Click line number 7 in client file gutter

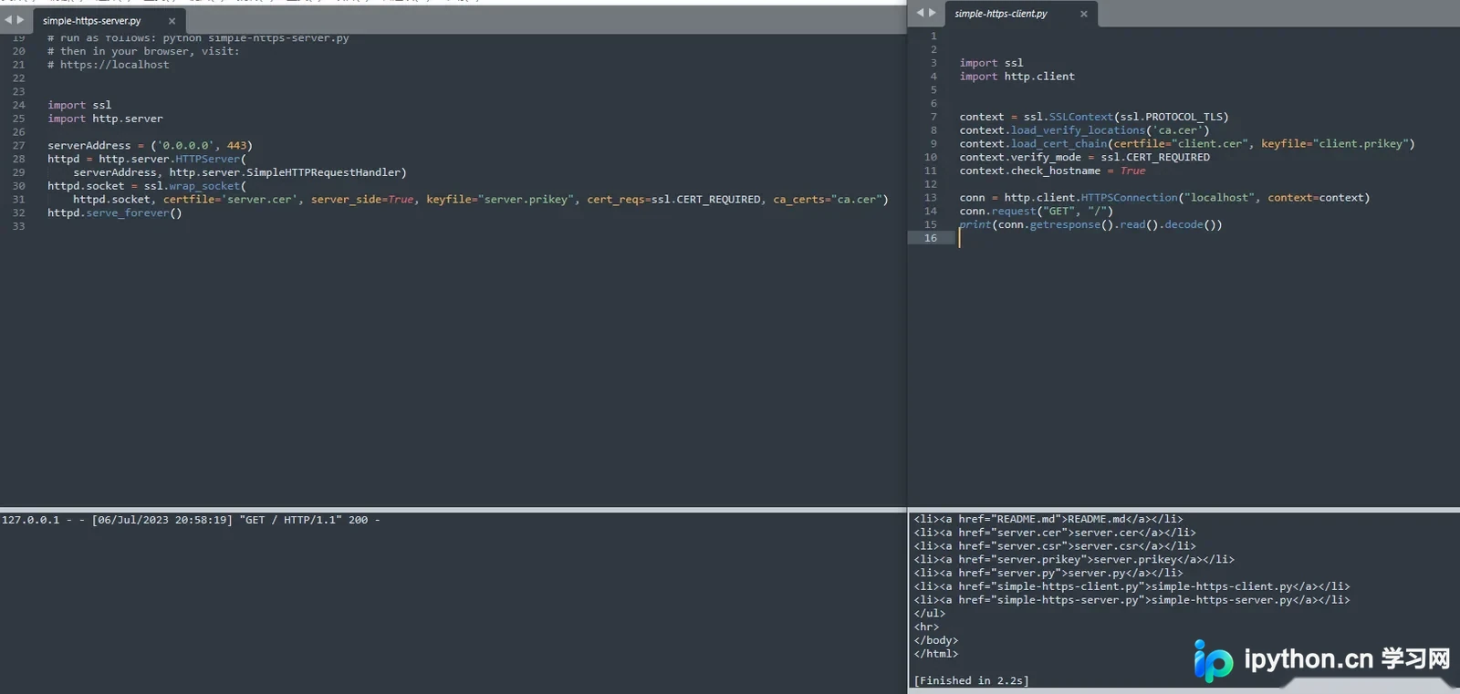(x=933, y=117)
